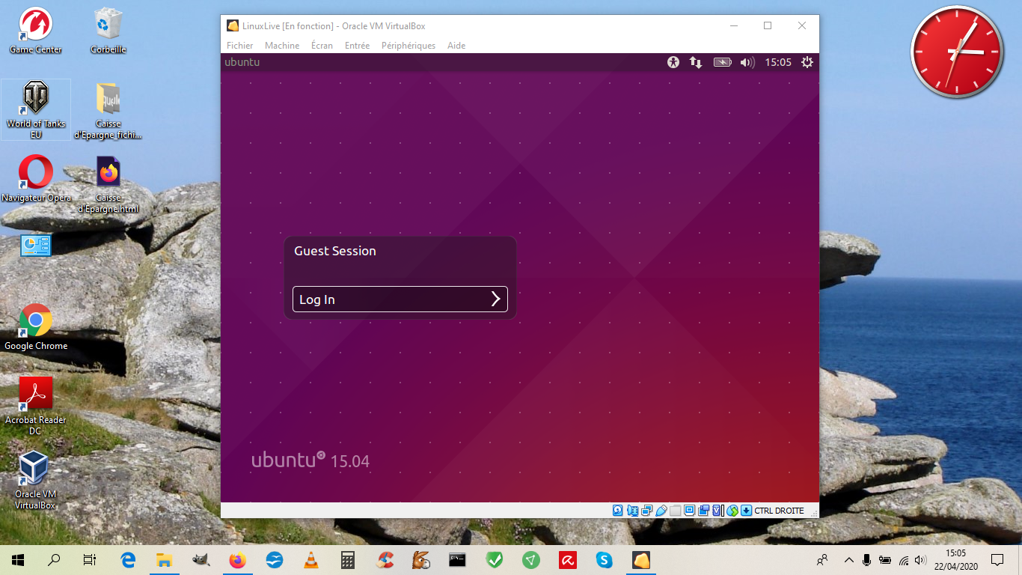Launch Avira antivirus from taskbar
This screenshot has height=575, width=1022.
(567, 559)
